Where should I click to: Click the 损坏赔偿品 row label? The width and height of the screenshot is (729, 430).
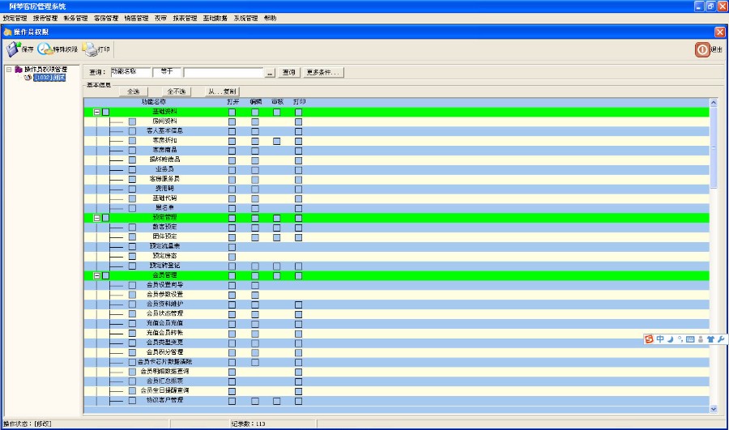[x=164, y=160]
